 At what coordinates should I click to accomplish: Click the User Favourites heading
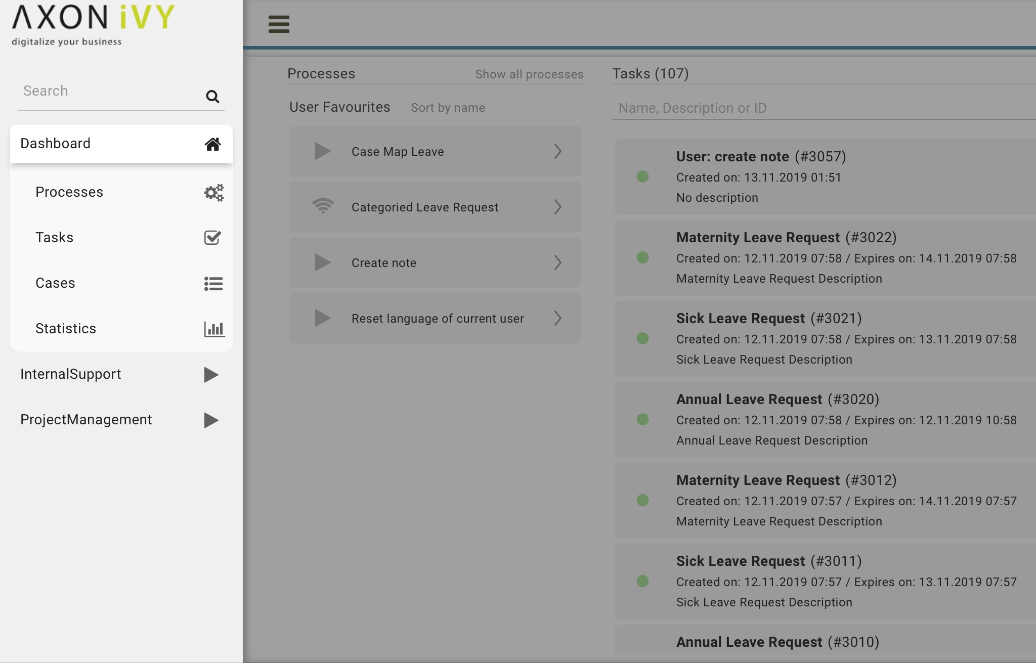tap(339, 107)
